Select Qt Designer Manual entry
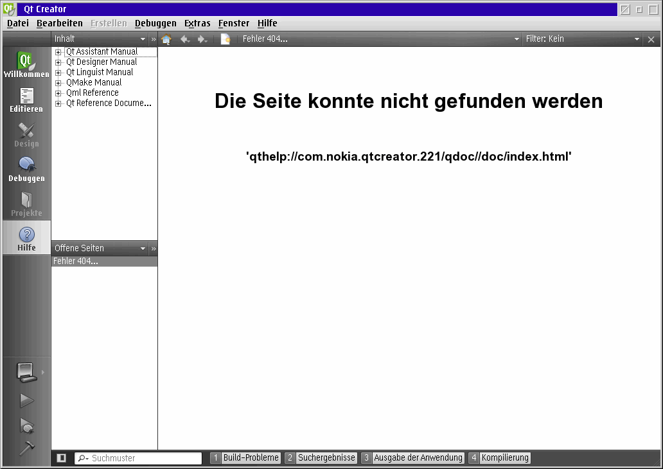This screenshot has width=663, height=469. pos(102,62)
